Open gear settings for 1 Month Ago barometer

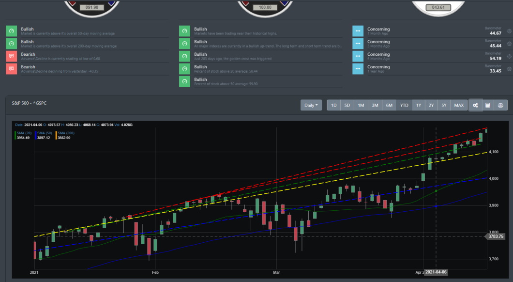click(x=509, y=31)
